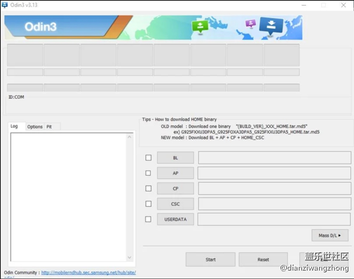This screenshot has width=354, height=279.
Task: Select the Log tab
Action: coord(14,126)
